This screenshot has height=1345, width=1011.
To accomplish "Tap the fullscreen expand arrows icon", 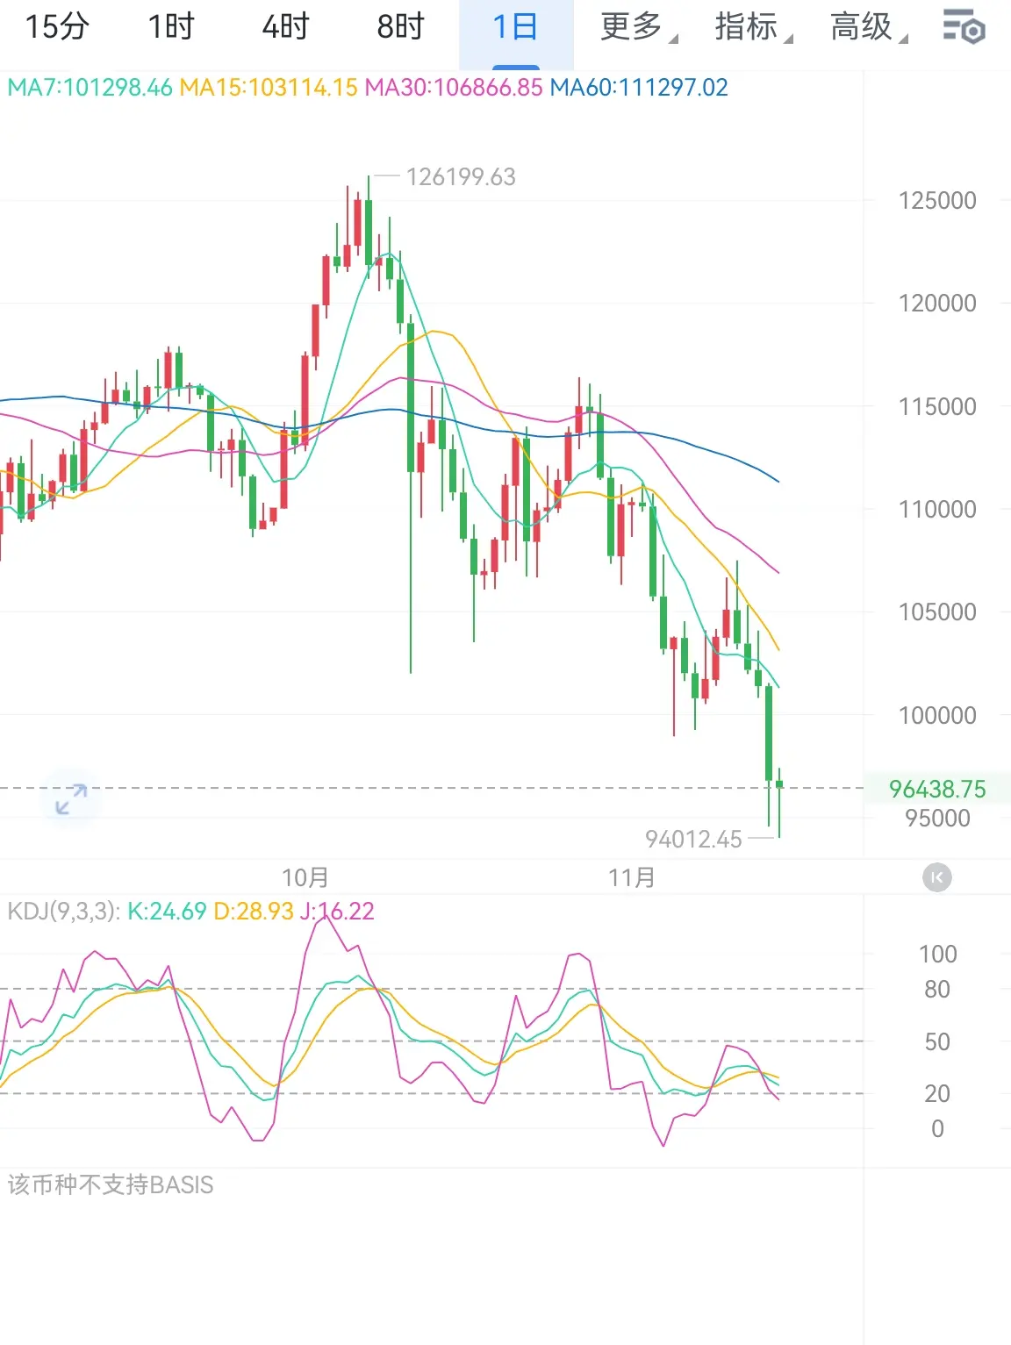I will pyautogui.click(x=71, y=798).
